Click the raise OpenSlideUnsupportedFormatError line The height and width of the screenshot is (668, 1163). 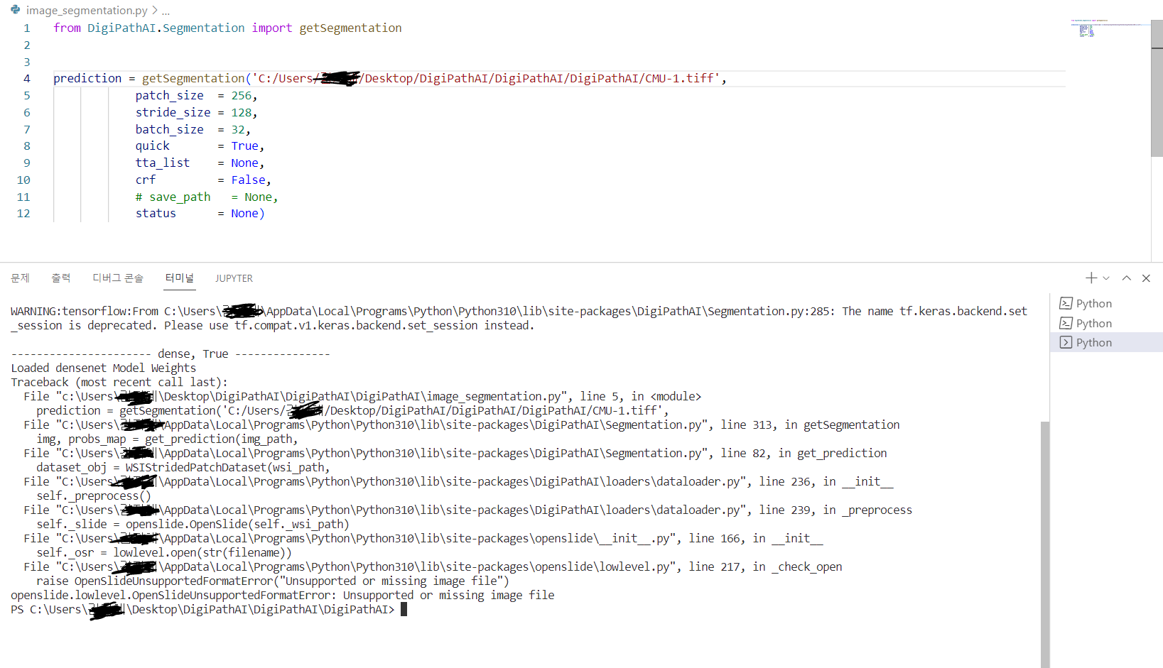[273, 581]
